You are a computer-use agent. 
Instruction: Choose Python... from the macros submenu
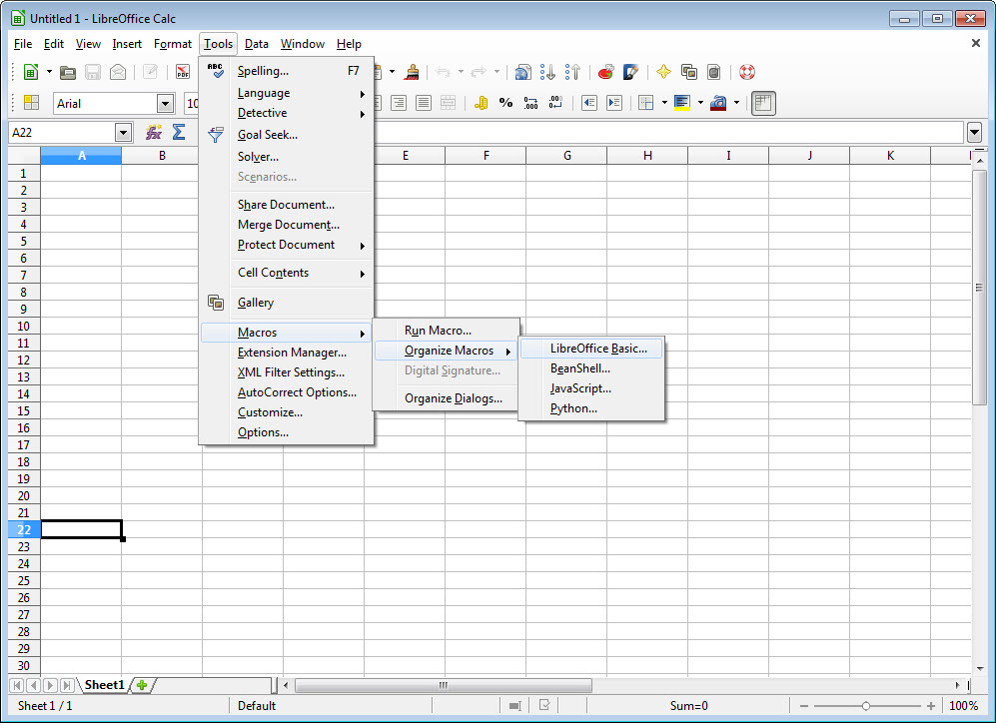point(591,408)
